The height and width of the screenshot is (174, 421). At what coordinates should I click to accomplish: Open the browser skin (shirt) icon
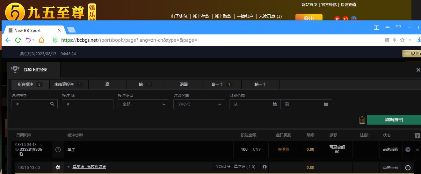point(398,27)
